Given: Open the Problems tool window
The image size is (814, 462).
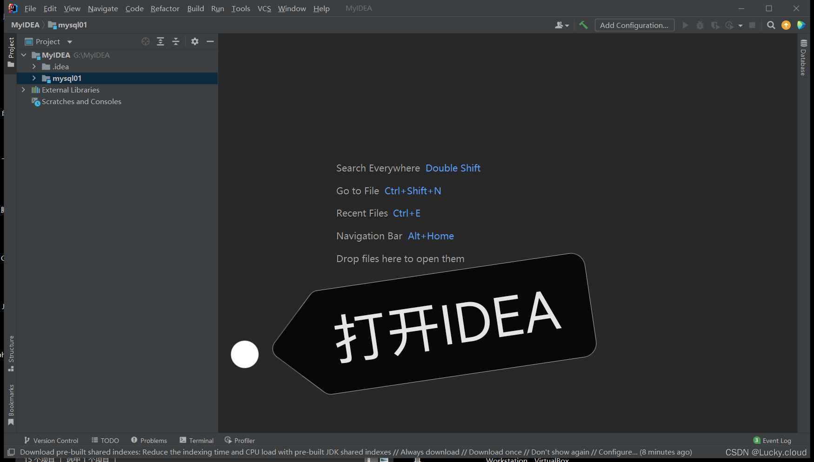Looking at the screenshot, I should click(x=149, y=440).
